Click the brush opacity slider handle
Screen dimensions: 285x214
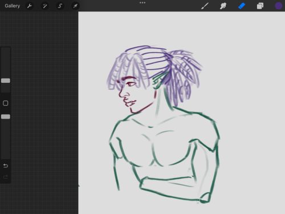click(x=6, y=116)
